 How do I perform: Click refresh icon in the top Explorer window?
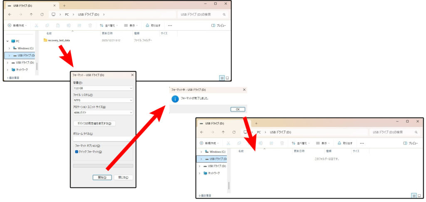coord(42,15)
